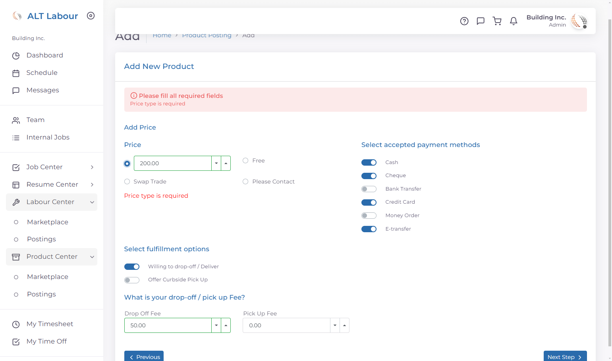The width and height of the screenshot is (612, 361).
Task: Choose the Please Contact radio option
Action: (x=245, y=181)
